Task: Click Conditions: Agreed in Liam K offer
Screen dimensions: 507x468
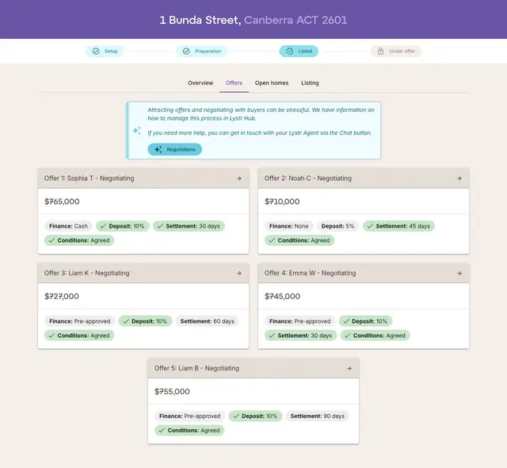Action: 79,336
